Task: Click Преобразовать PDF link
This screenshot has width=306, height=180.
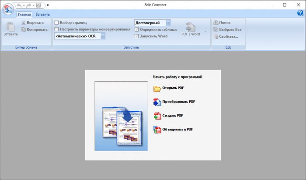Action: (174, 102)
